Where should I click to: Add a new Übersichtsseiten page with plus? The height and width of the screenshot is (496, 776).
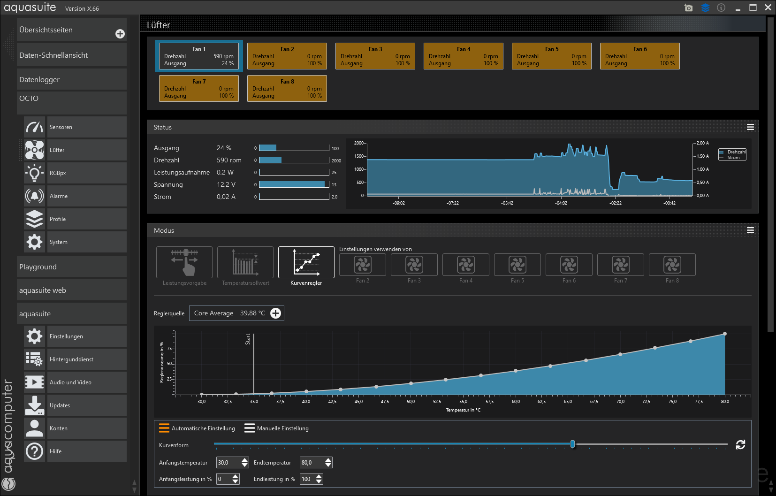click(120, 34)
